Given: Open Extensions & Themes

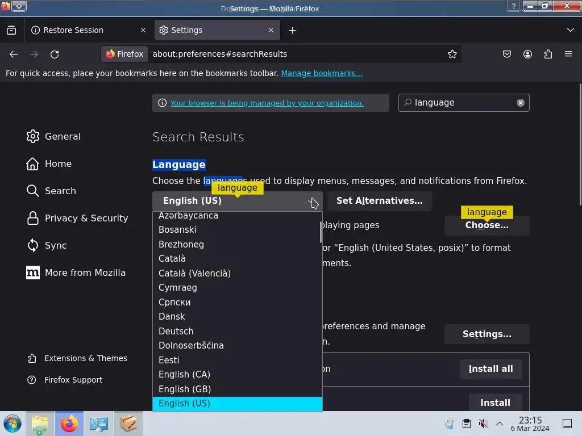Looking at the screenshot, I should pos(77,359).
